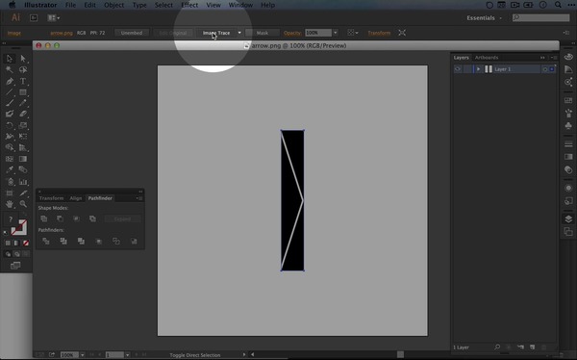Click the Minus Front shape mode icon
Viewport: 577px width, 360px height.
pyautogui.click(x=60, y=219)
